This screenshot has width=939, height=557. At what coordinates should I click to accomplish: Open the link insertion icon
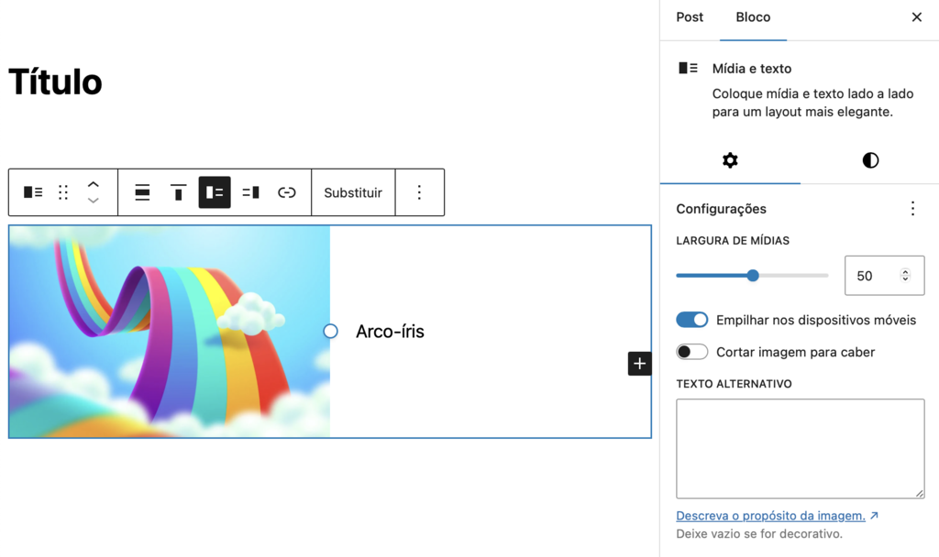(287, 192)
